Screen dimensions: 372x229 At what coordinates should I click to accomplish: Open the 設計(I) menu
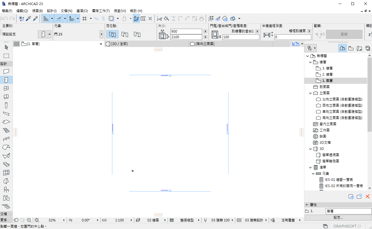click(52, 11)
